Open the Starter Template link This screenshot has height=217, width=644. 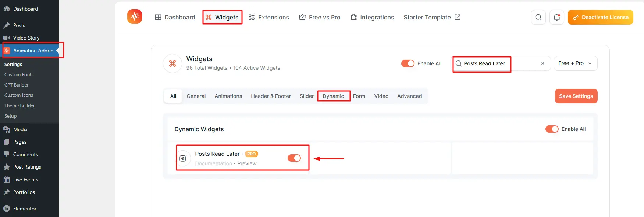[x=432, y=17]
